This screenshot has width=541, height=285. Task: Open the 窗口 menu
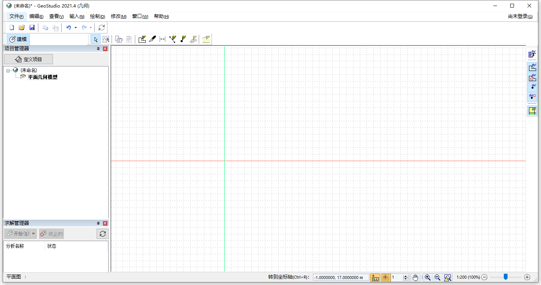point(140,17)
